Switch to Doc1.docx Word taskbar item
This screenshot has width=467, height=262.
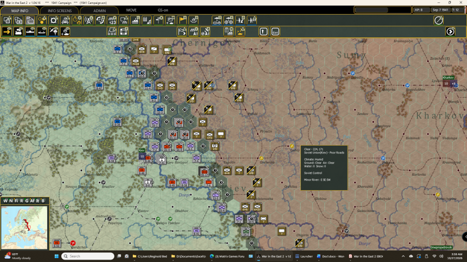(331, 256)
